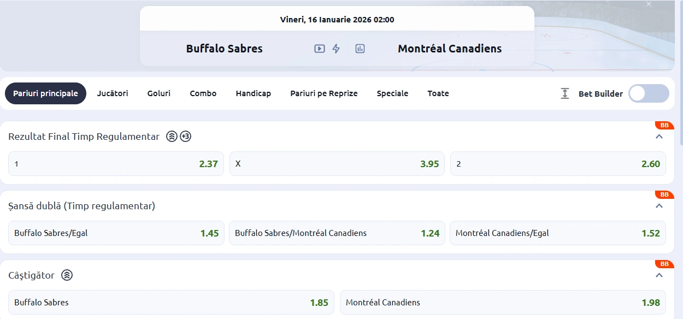Click the boost icon next to Câștigător
683x319 pixels.
coord(67,275)
